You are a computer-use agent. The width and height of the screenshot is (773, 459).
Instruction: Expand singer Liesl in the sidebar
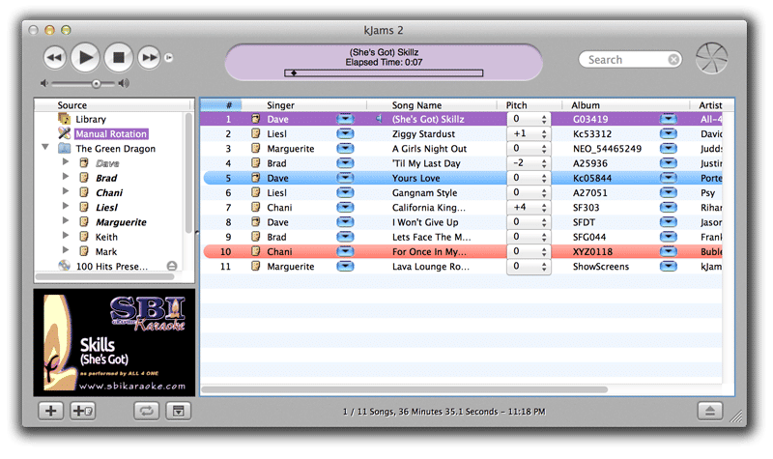point(65,206)
